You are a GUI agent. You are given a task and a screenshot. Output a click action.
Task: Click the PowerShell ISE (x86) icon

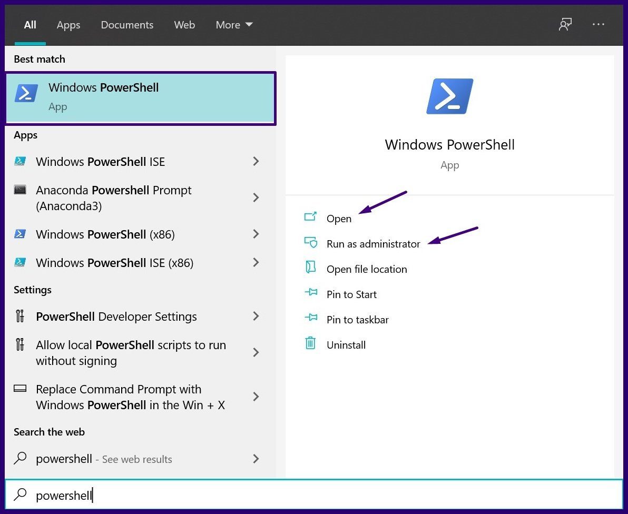[x=20, y=262]
